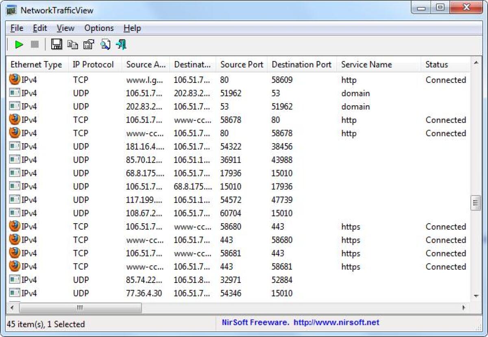Click the horizontal scrollbar right arrow
This screenshot has width=488, height=337.
(x=464, y=308)
